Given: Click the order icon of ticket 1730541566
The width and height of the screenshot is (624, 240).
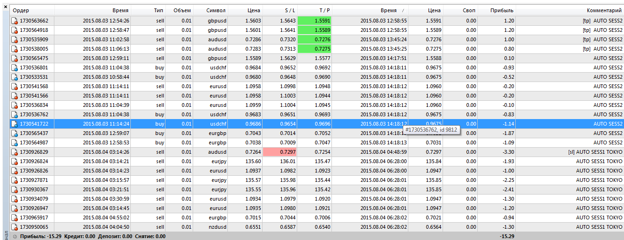Looking at the screenshot, I should pyautogui.click(x=15, y=96).
